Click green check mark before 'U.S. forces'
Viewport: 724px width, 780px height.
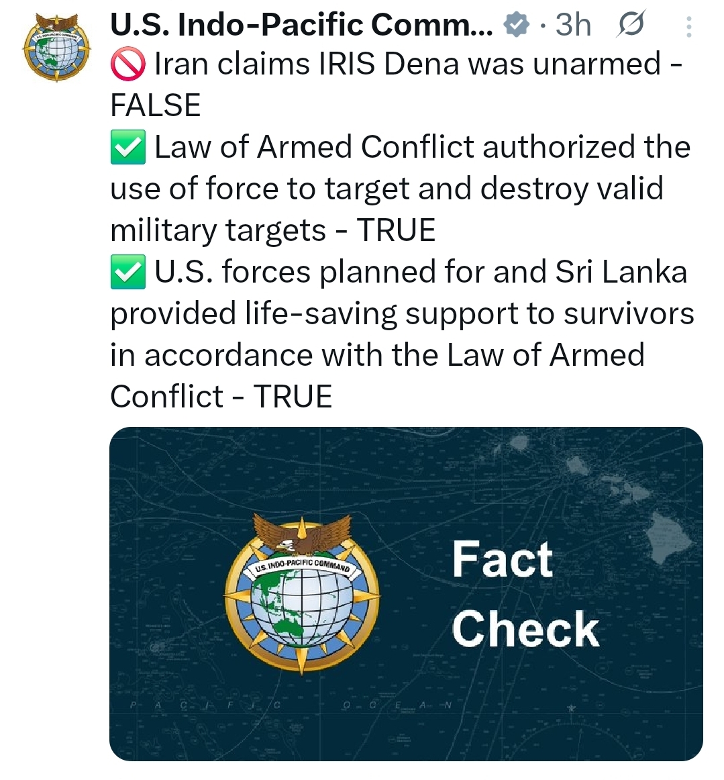point(127,273)
